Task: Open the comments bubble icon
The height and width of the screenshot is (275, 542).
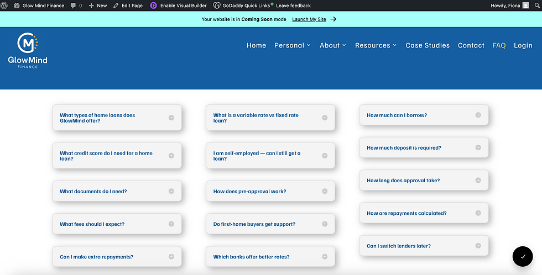Action: pyautogui.click(x=73, y=6)
